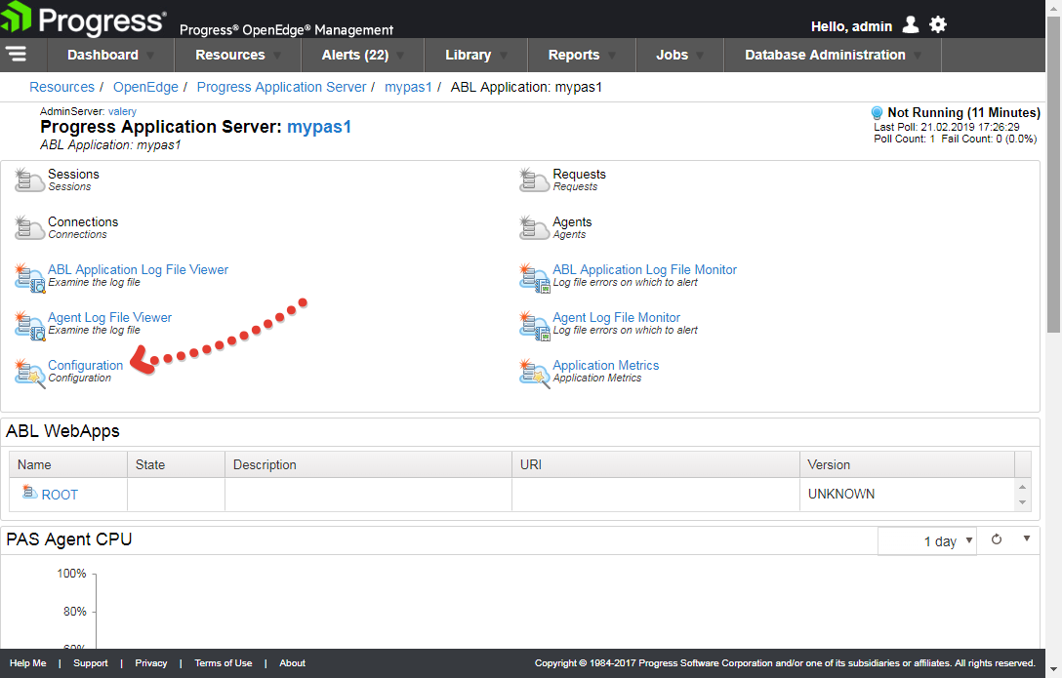Click the Sessions resource icon

tap(29, 179)
